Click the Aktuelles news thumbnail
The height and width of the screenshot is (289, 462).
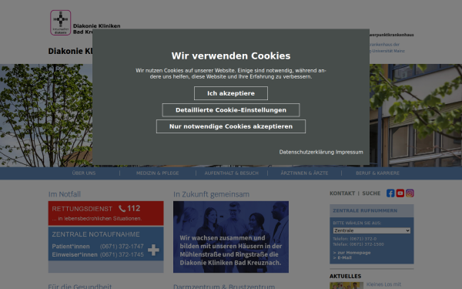pyautogui.click(x=346, y=285)
